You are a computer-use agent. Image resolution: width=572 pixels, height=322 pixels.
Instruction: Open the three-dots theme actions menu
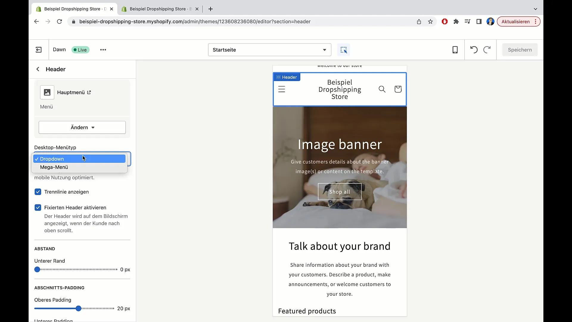103,50
